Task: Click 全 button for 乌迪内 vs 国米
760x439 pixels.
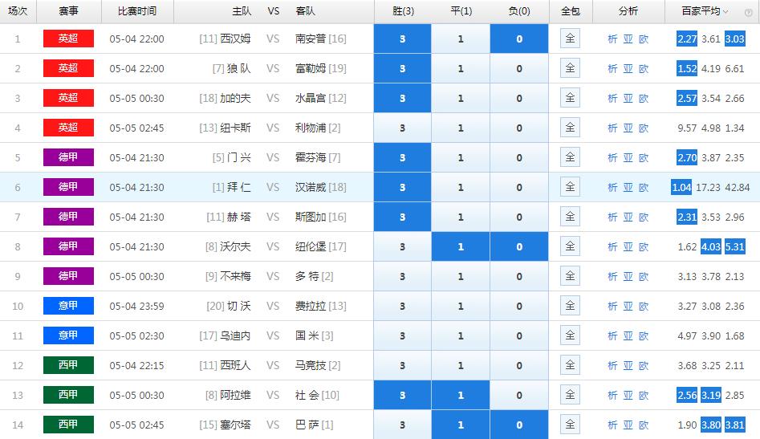Action: tap(570, 335)
